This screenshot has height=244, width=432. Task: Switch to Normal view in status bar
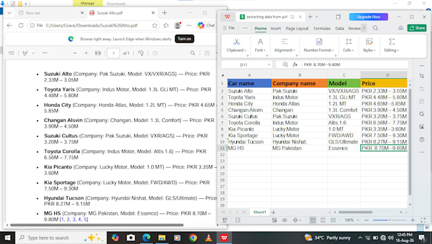(x=313, y=220)
